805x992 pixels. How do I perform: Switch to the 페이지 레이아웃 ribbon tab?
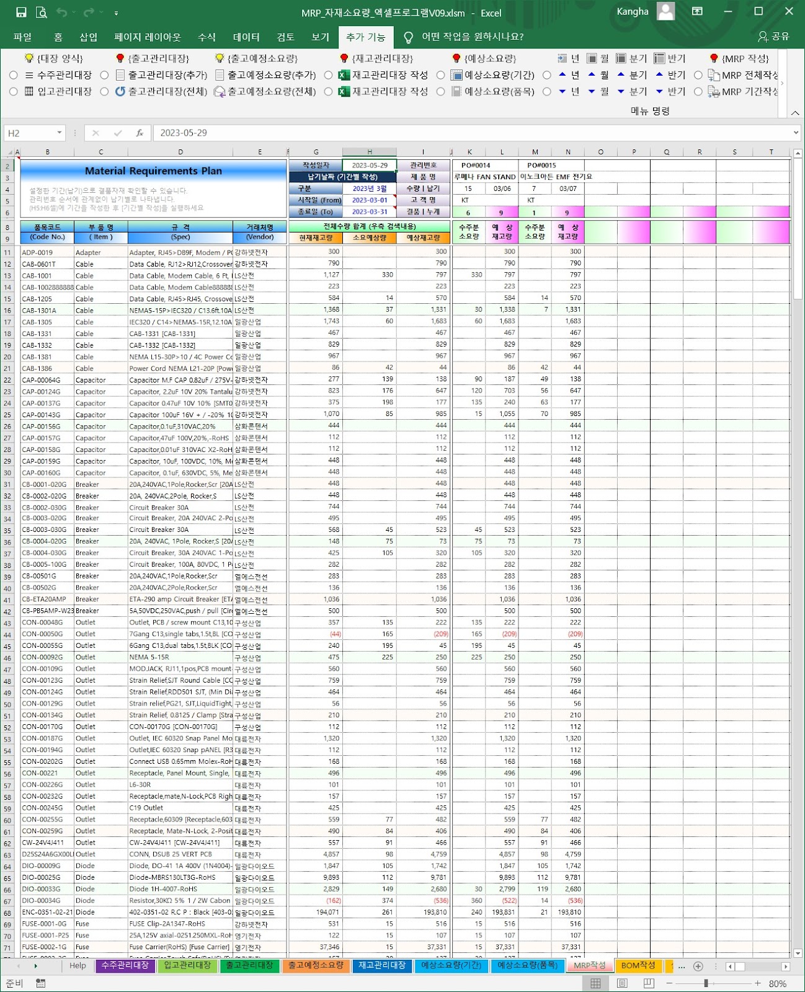(148, 37)
